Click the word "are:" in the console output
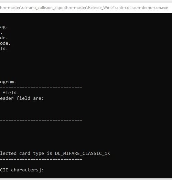The height and width of the screenshot is (180, 172). tap(38, 98)
